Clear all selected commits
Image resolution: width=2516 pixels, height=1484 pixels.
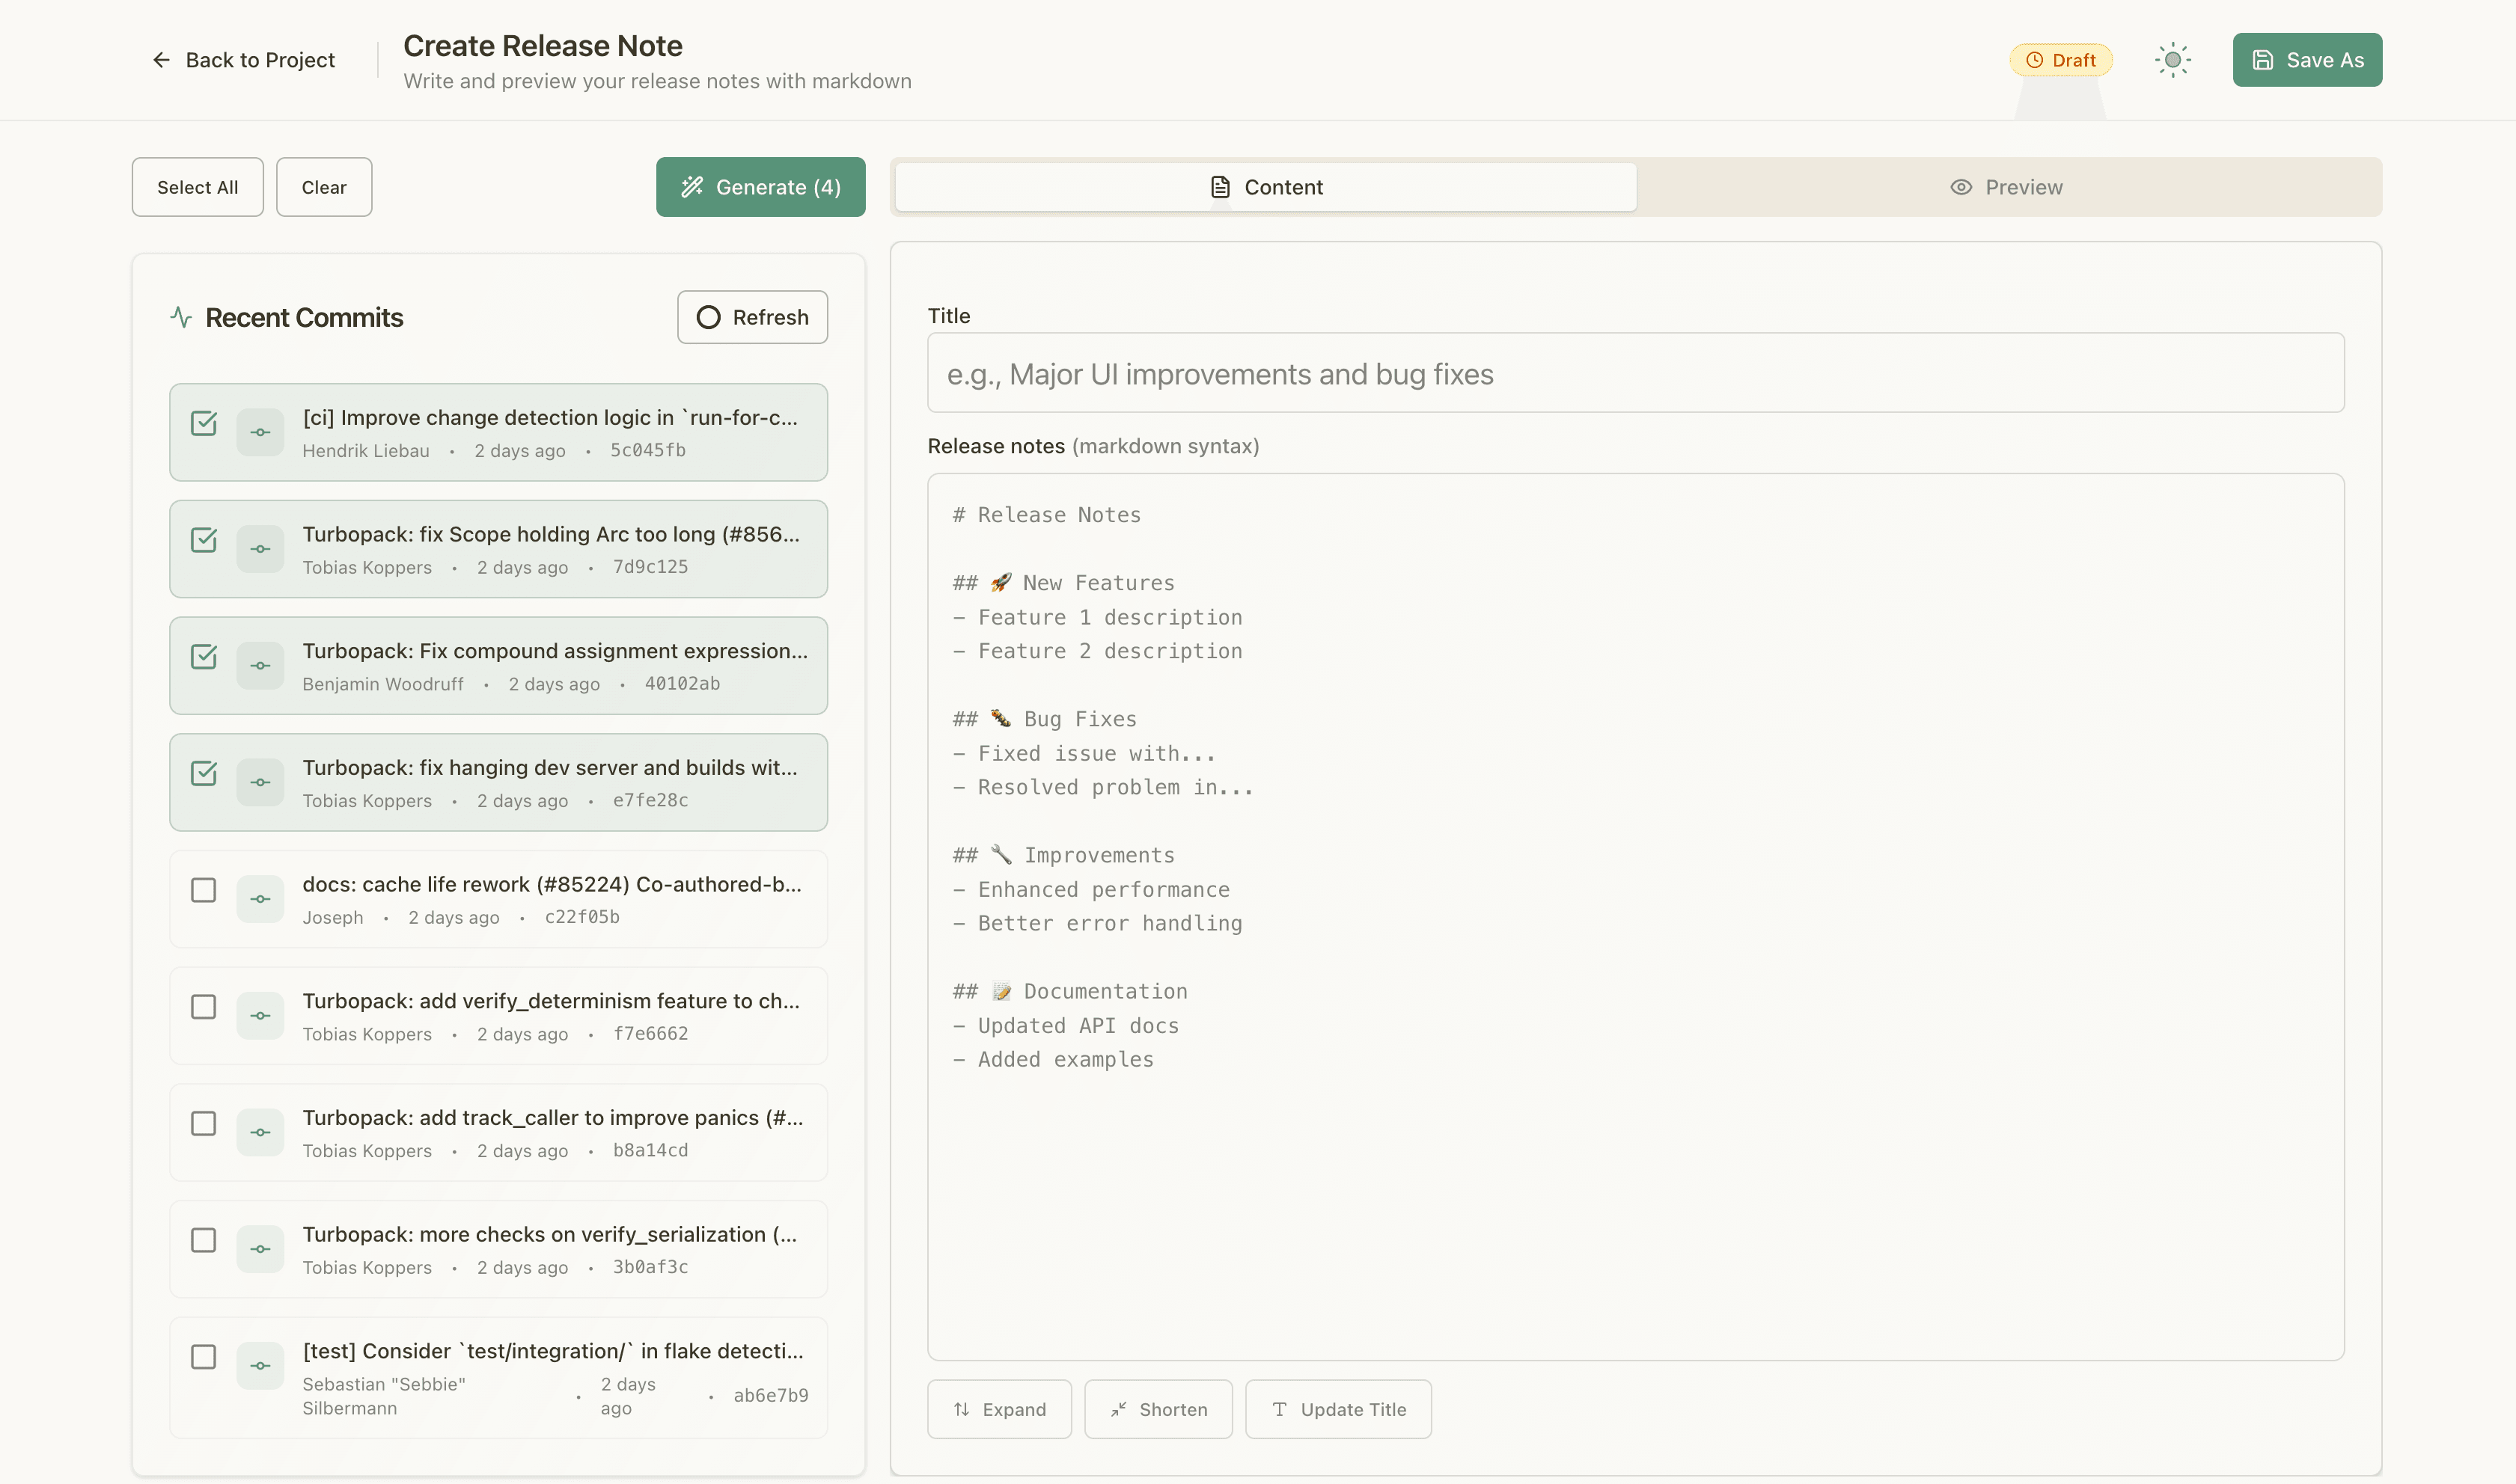[323, 186]
